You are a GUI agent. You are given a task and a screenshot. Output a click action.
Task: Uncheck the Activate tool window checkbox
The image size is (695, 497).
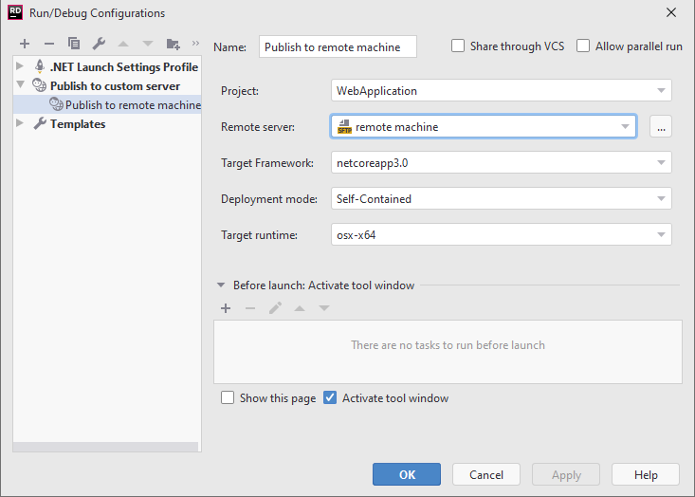[x=330, y=398]
